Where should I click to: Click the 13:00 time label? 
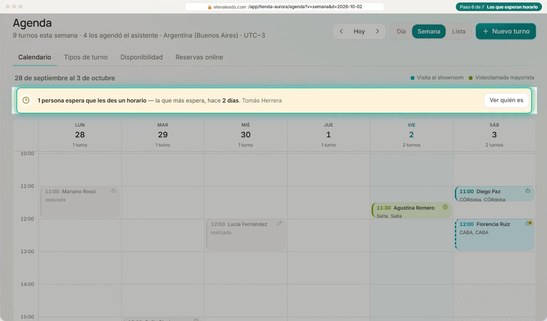[x=27, y=251]
